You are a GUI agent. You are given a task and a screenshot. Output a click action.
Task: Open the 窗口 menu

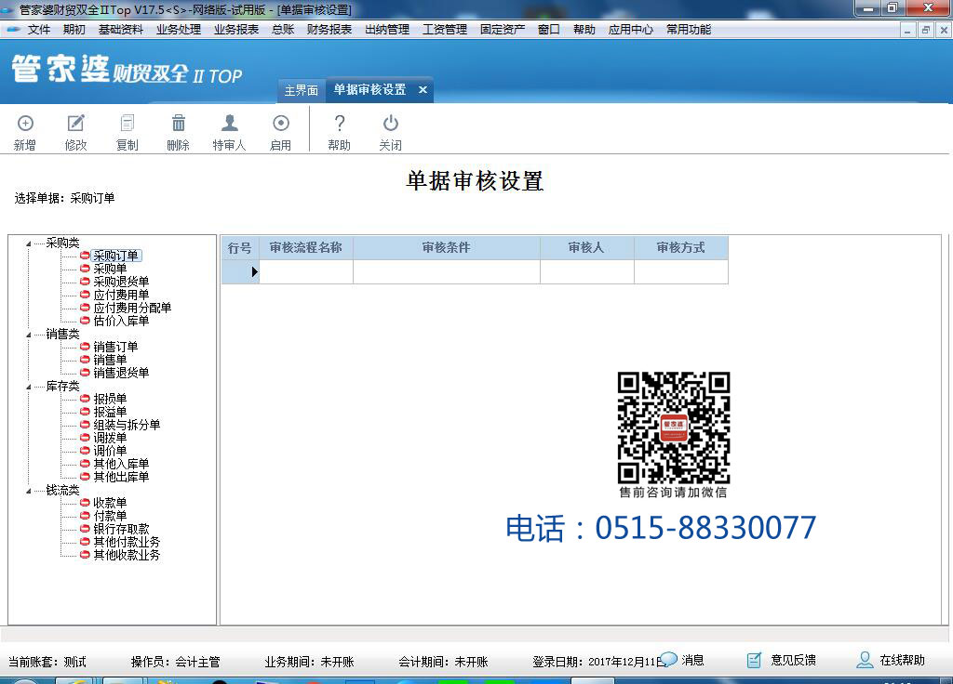549,29
